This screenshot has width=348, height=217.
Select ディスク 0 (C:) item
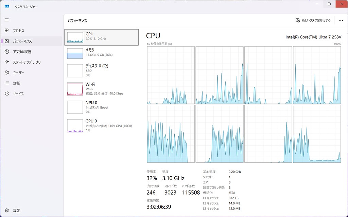tap(101, 70)
